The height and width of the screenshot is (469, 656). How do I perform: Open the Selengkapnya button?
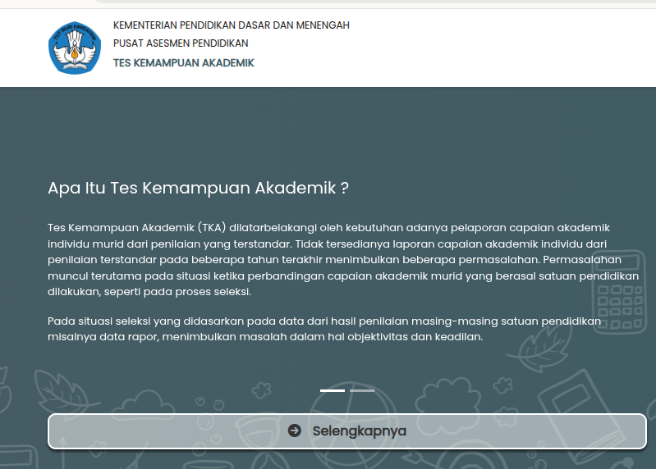coord(347,431)
